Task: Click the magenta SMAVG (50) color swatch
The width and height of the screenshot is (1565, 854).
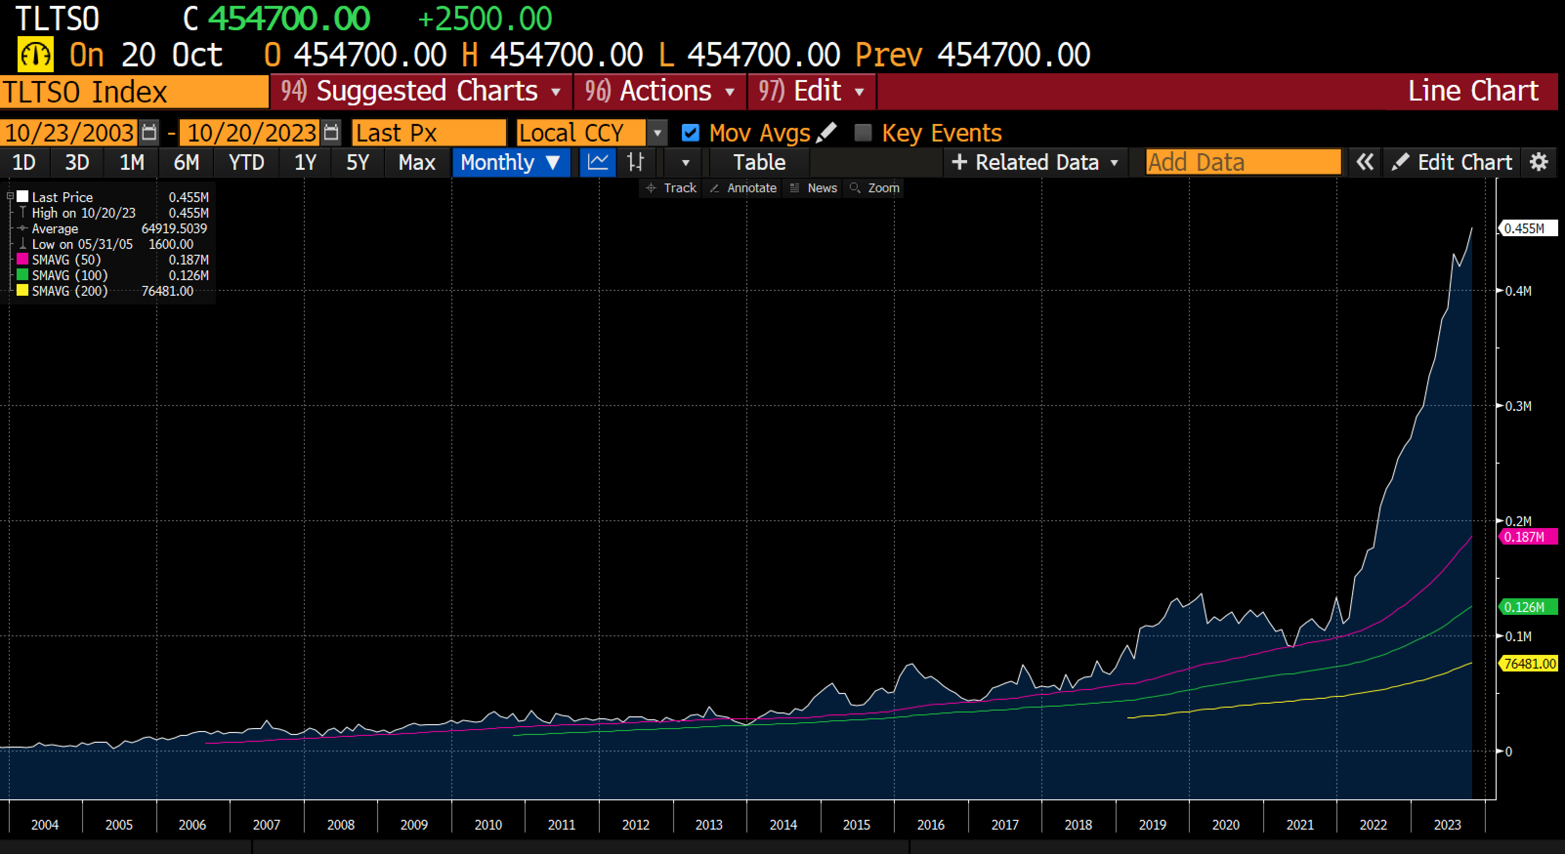Action: click(x=23, y=259)
